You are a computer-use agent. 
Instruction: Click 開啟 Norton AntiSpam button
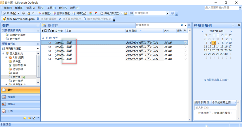[x=19, y=19]
